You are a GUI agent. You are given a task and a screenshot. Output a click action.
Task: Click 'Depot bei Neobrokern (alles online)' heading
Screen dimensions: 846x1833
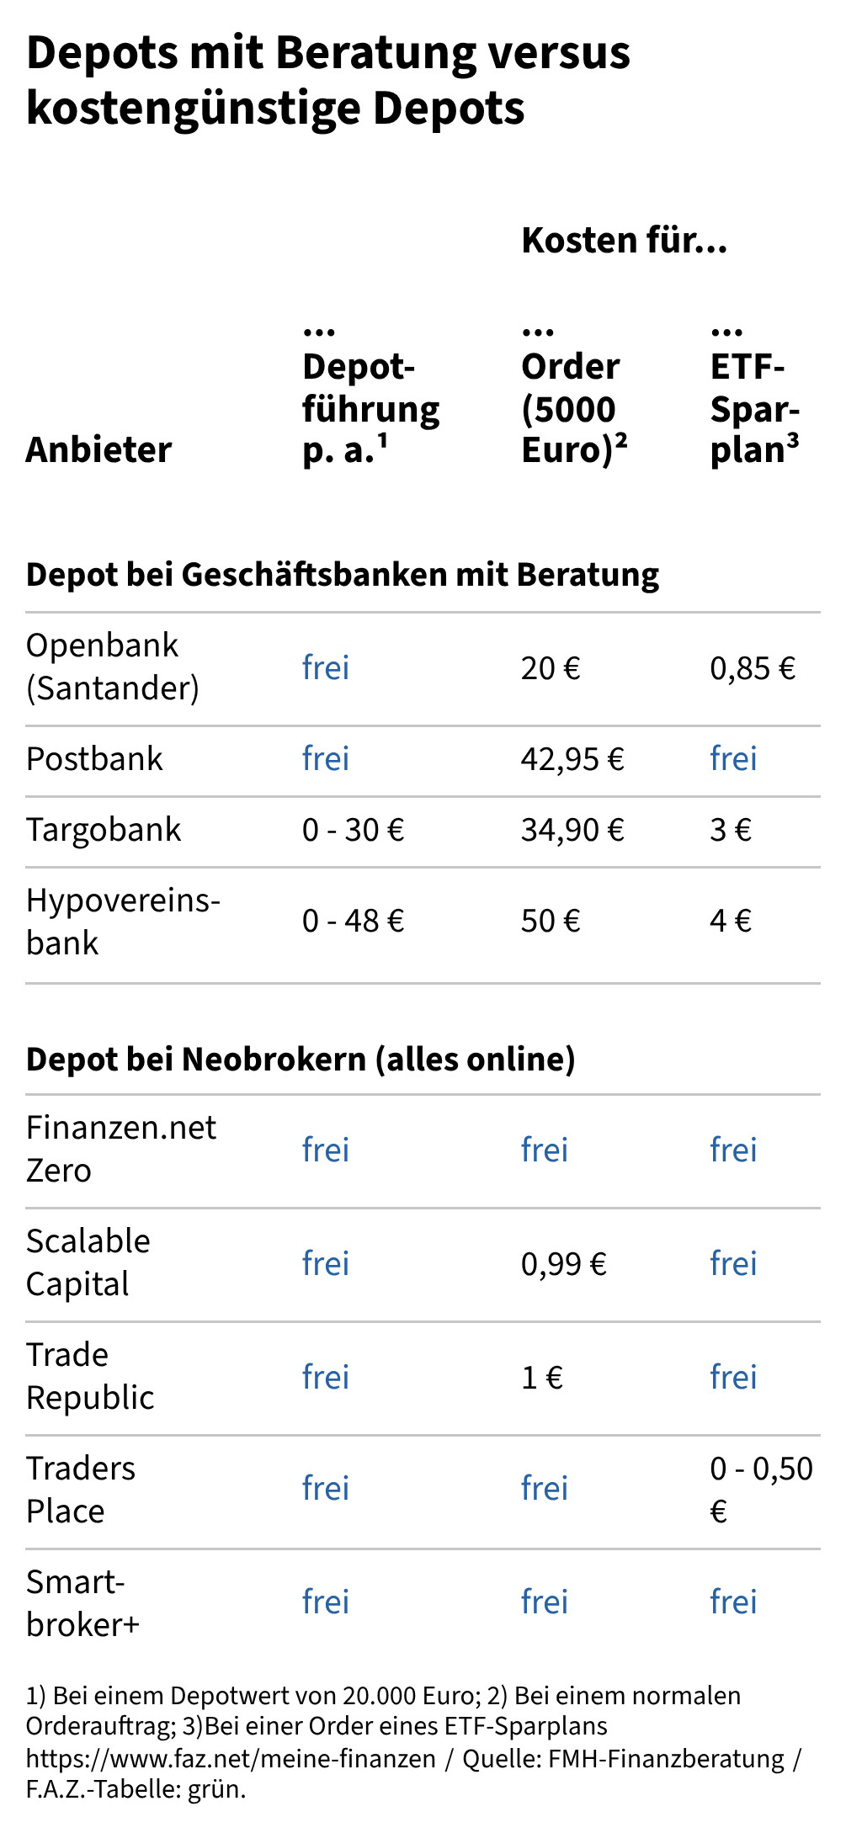(x=301, y=1059)
